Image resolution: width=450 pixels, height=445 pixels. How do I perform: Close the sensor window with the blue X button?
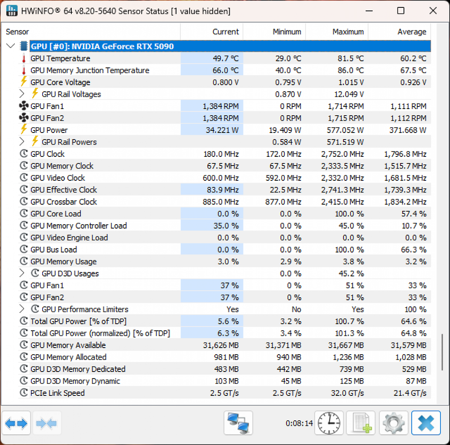[x=426, y=423]
